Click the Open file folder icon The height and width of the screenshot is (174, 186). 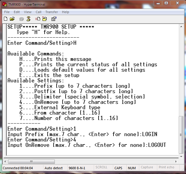tap(12, 19)
